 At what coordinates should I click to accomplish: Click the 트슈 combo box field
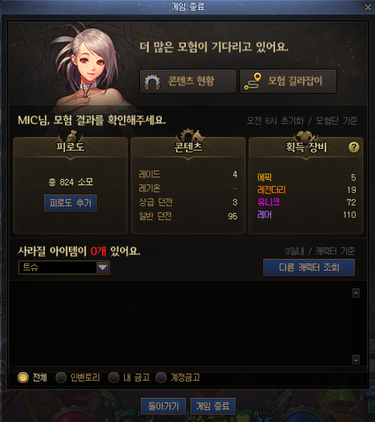pos(64,268)
